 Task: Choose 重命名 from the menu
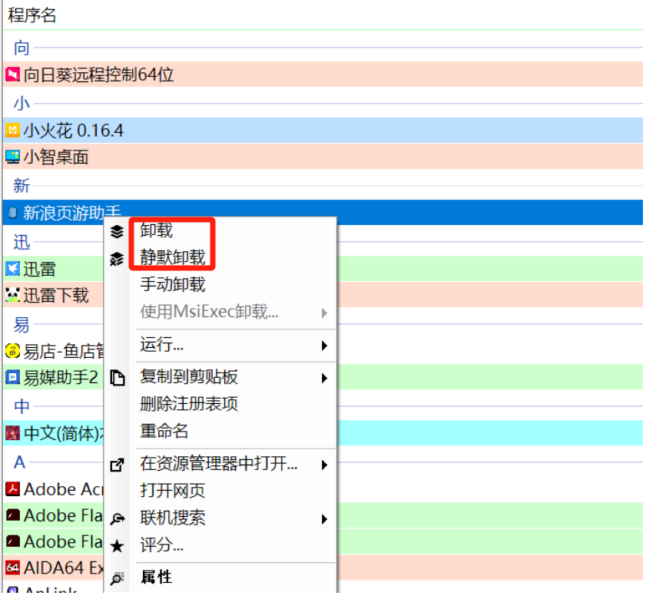coord(164,431)
